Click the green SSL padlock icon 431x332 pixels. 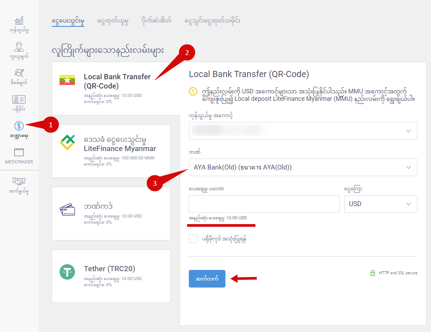(x=373, y=273)
